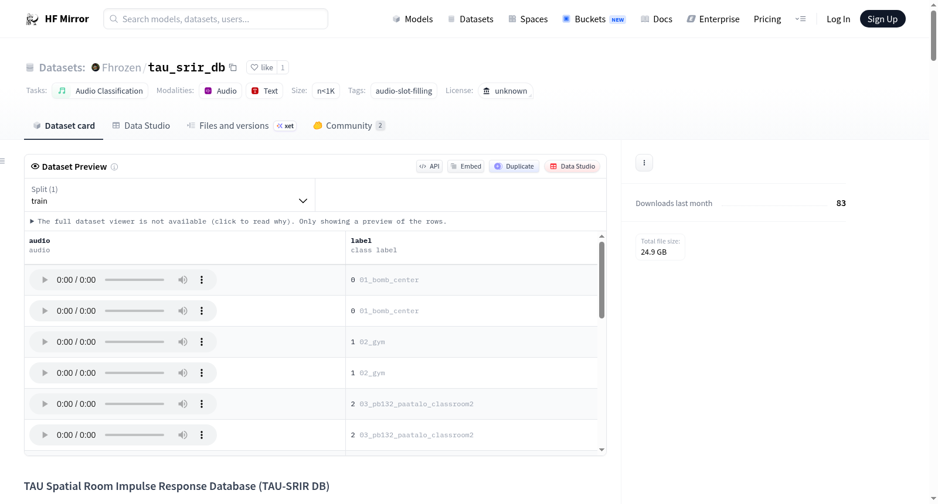The image size is (938, 504).
Task: Click the Dataset Preview info icon
Action: pyautogui.click(x=114, y=167)
